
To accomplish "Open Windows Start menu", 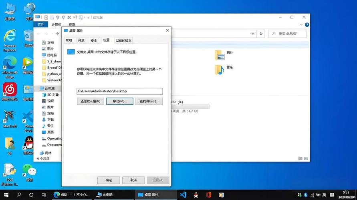I will (6, 195).
